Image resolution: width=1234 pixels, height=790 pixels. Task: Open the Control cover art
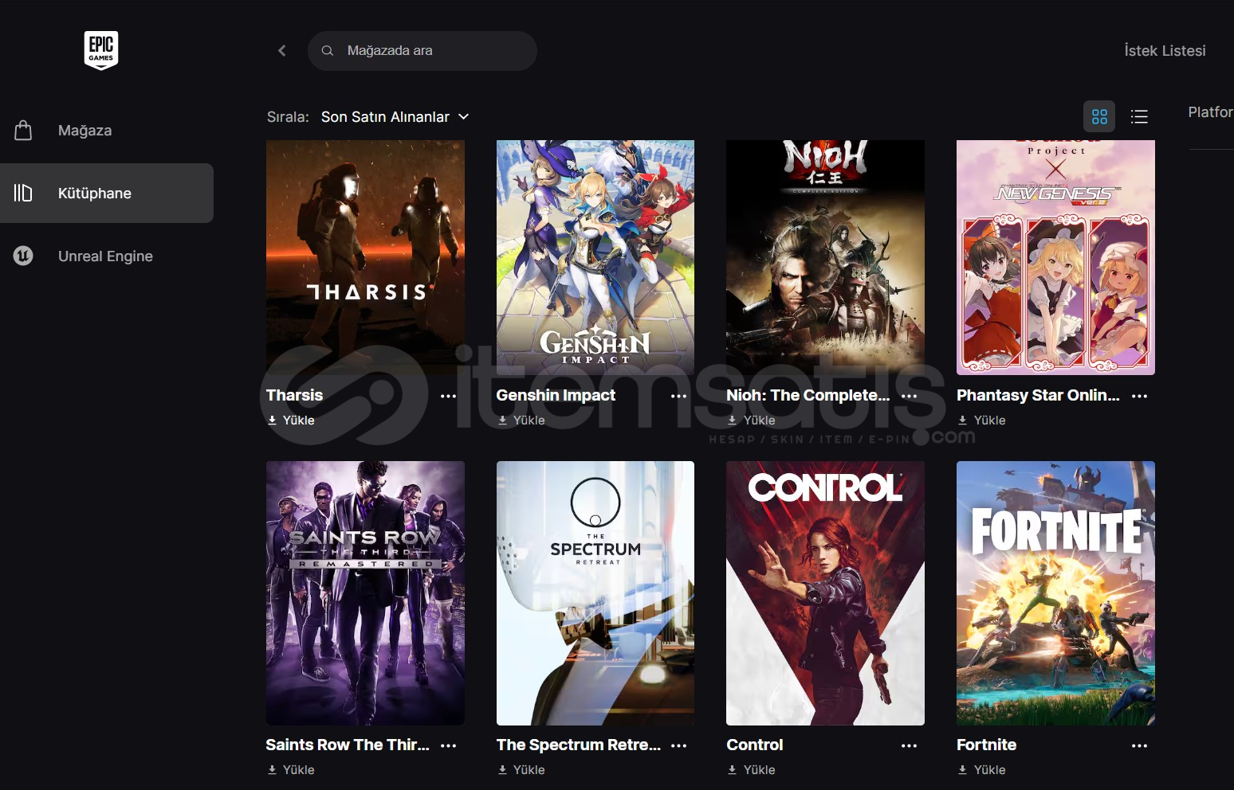[825, 593]
